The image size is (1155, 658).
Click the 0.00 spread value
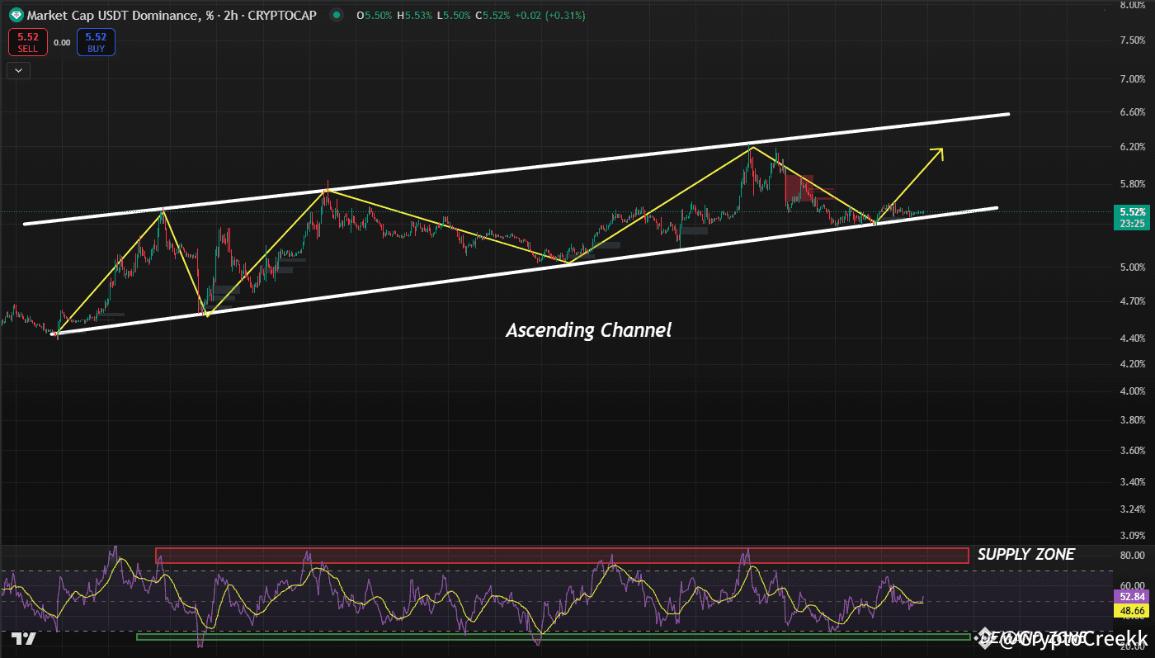(x=62, y=42)
